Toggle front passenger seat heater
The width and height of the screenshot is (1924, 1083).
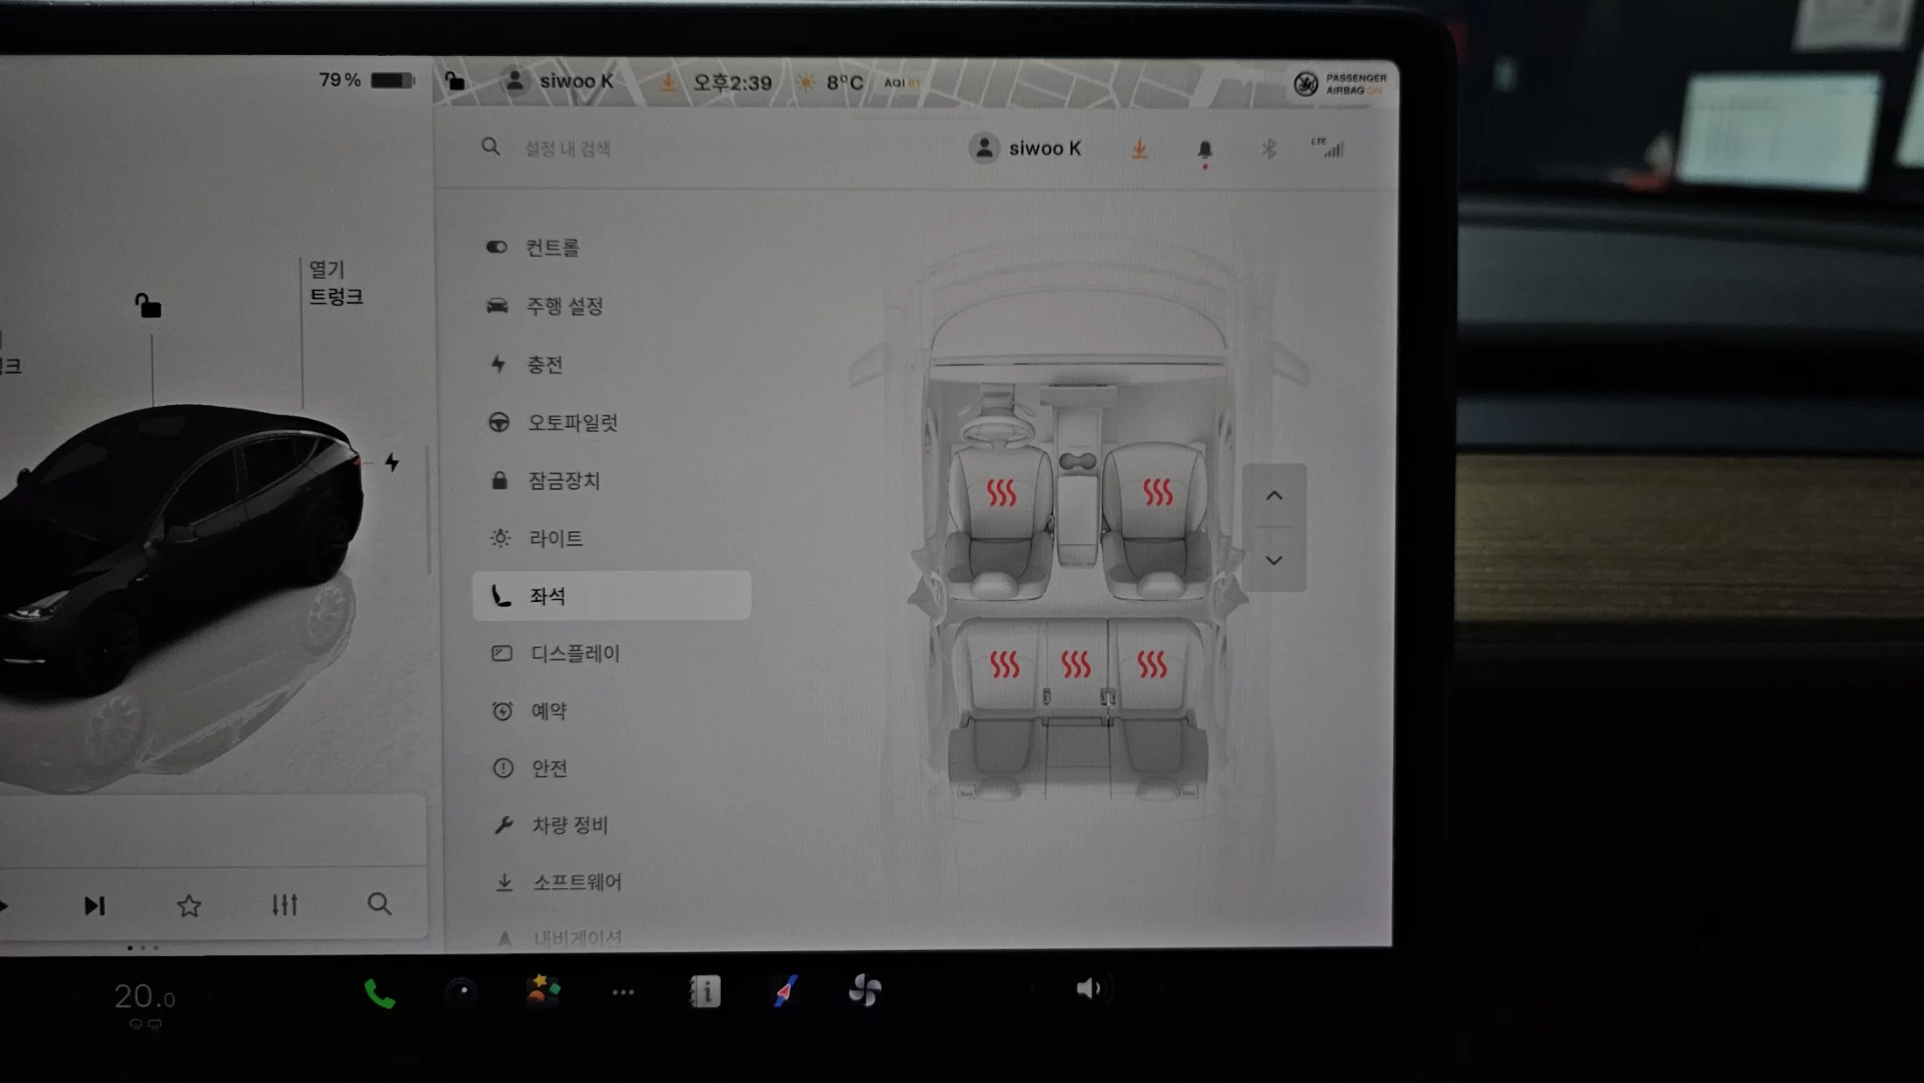(1157, 493)
